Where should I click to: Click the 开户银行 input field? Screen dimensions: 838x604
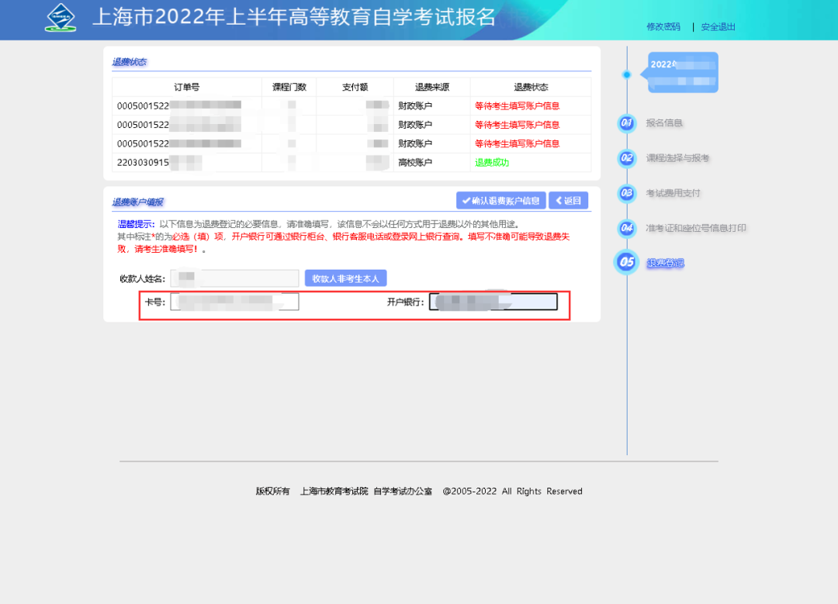coord(493,301)
